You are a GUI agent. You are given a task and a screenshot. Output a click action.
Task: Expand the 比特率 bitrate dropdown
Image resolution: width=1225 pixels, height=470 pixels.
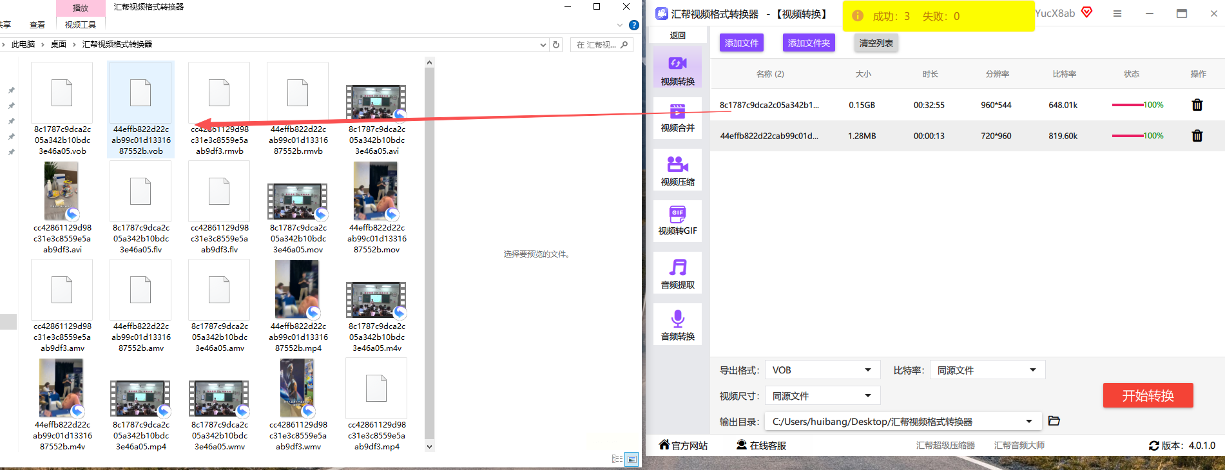click(987, 370)
